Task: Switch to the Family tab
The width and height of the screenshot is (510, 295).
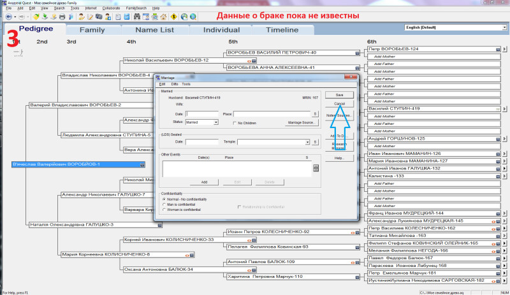Action: (x=92, y=30)
